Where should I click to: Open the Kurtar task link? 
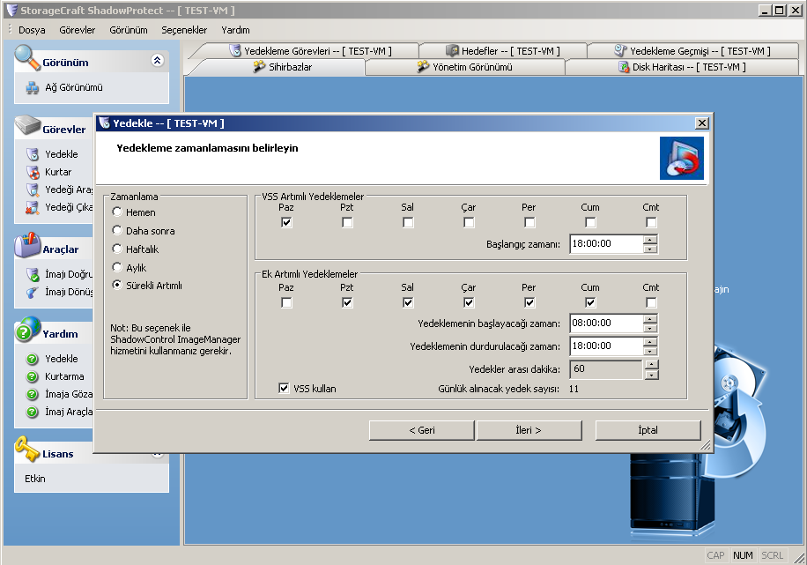[58, 172]
